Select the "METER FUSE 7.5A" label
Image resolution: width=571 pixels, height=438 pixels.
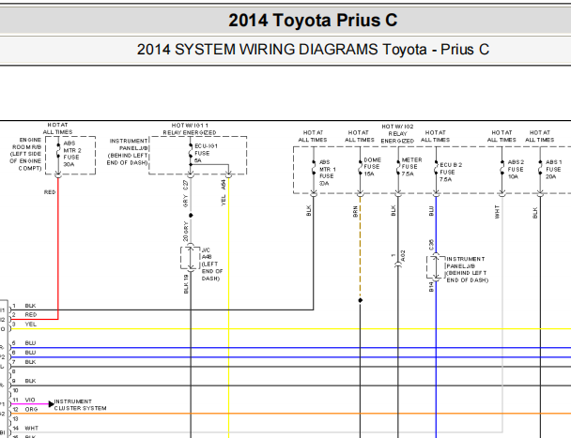411,167
